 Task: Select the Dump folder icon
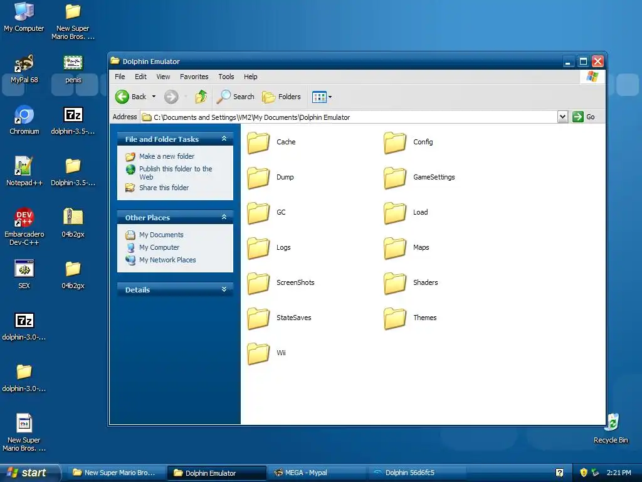258,178
